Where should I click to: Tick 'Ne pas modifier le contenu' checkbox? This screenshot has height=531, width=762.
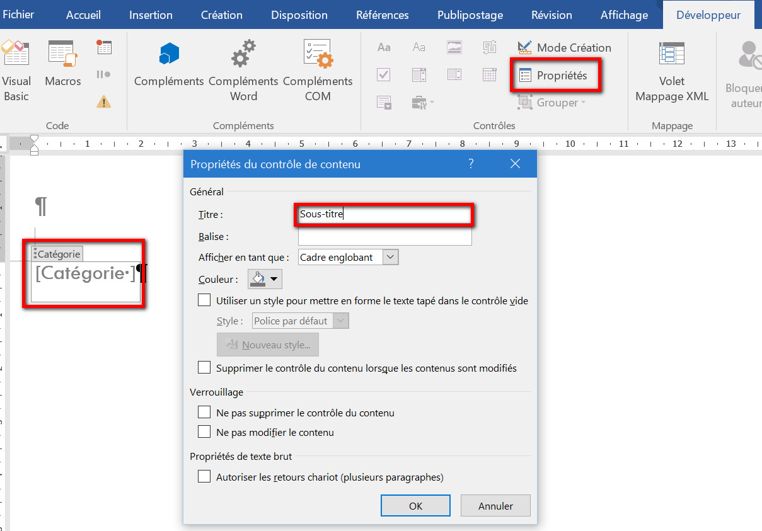pyautogui.click(x=204, y=432)
